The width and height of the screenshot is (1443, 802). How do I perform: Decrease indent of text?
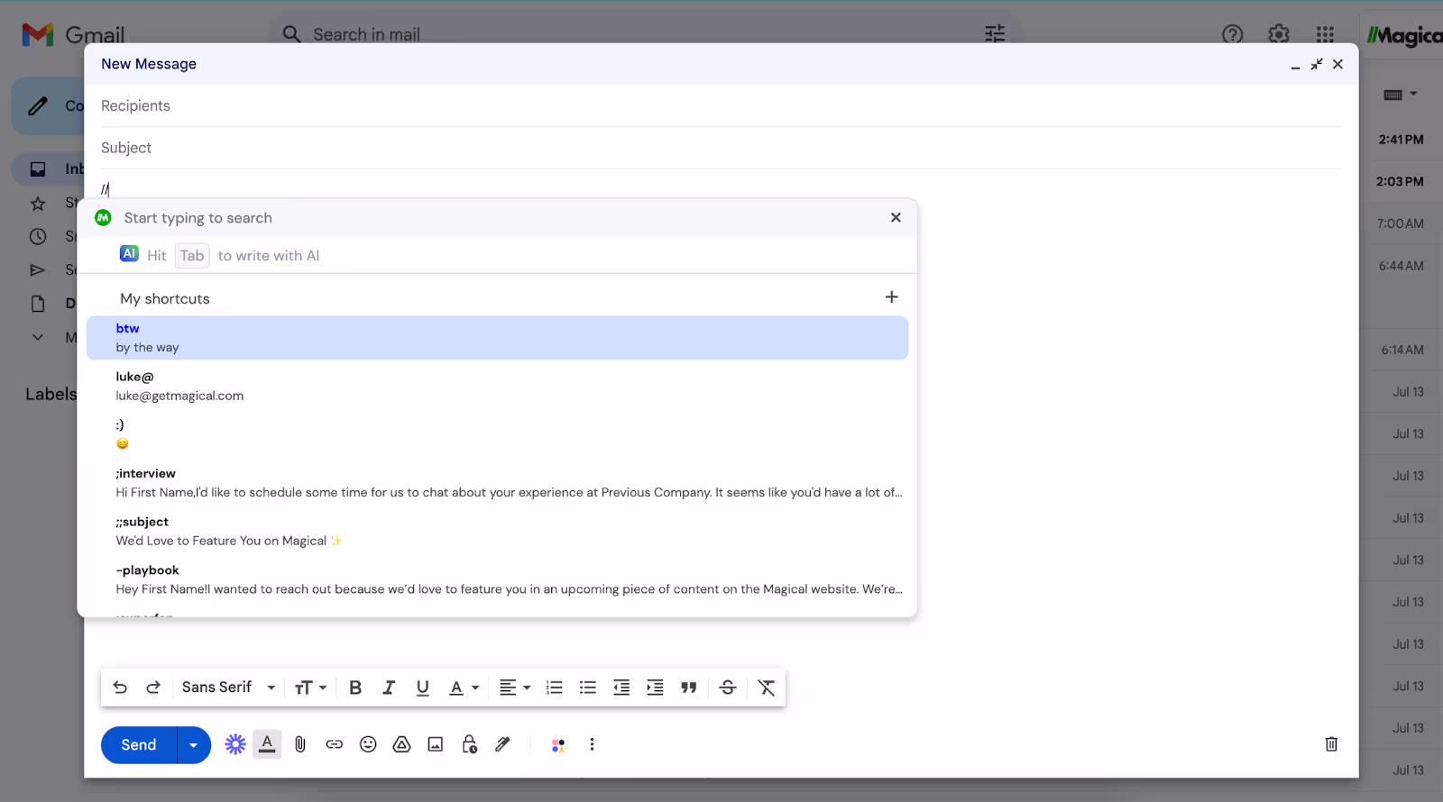[x=621, y=688]
